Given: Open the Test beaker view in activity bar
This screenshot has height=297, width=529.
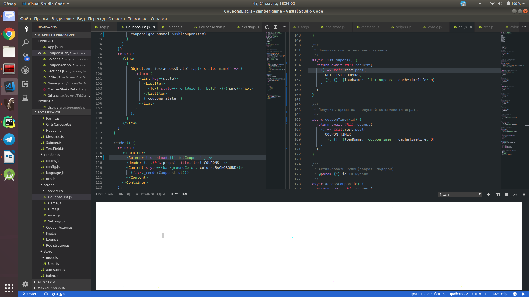Looking at the screenshot, I should point(25,98).
